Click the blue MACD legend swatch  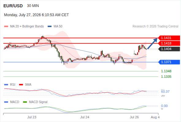pos(6,102)
